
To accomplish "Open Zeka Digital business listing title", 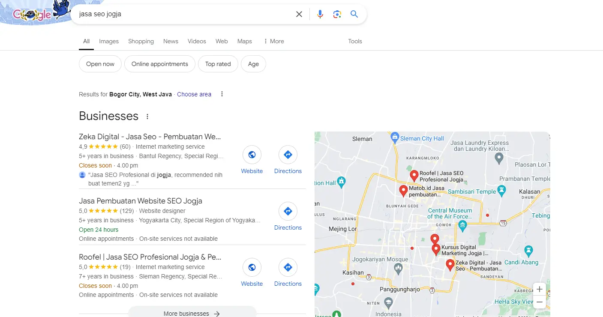I will tap(150, 137).
